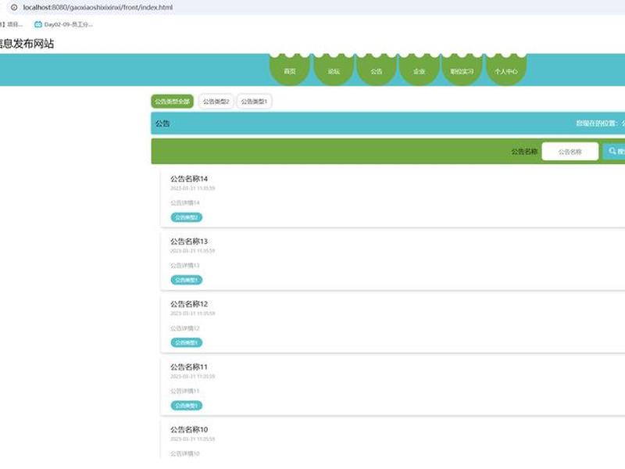Open announcement 公告名称11
The height and width of the screenshot is (469, 625).
tap(189, 367)
